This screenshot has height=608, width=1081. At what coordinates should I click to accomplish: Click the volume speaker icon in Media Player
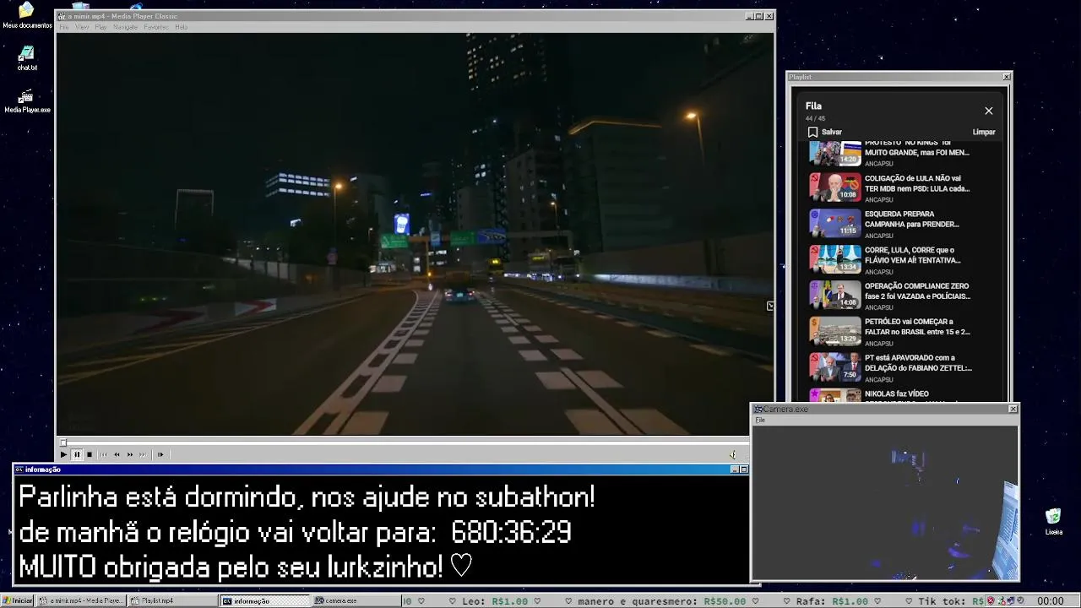[732, 454]
